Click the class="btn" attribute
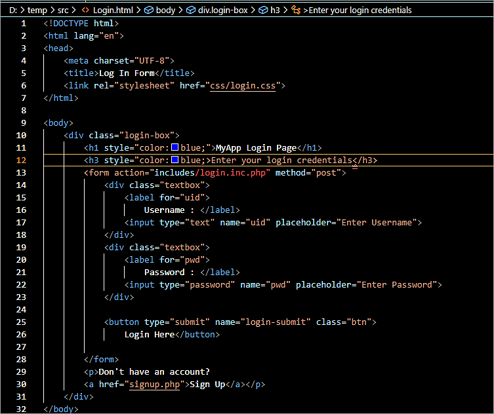 344,322
